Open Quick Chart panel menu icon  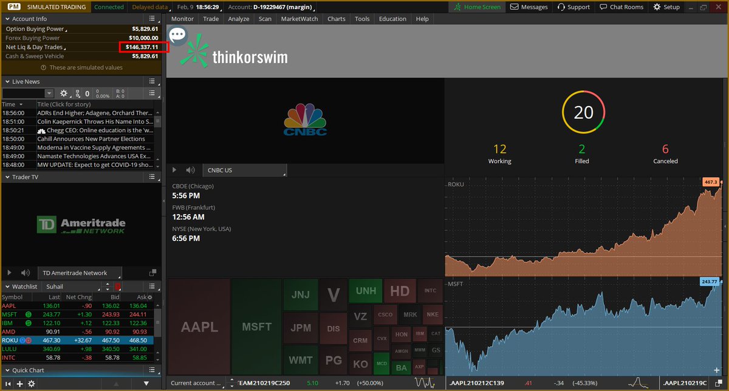152,370
